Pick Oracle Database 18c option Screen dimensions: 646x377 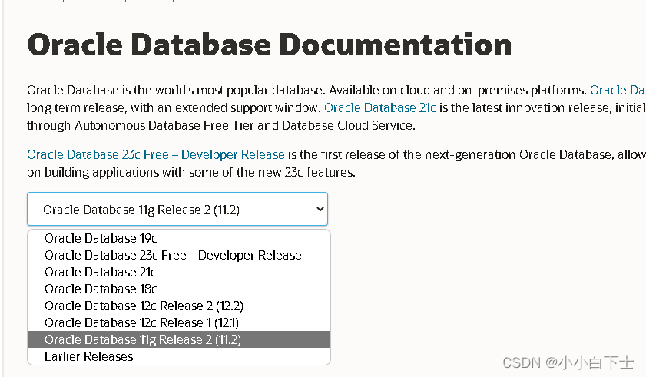pyautogui.click(x=179, y=289)
